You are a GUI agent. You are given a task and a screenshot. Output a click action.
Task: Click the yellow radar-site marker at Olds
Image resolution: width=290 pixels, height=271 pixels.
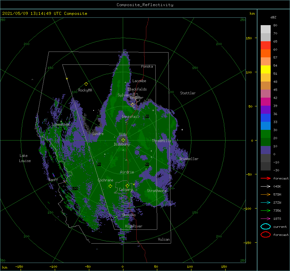tap(123, 140)
